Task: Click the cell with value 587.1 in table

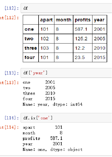Action: pyautogui.click(x=83, y=29)
